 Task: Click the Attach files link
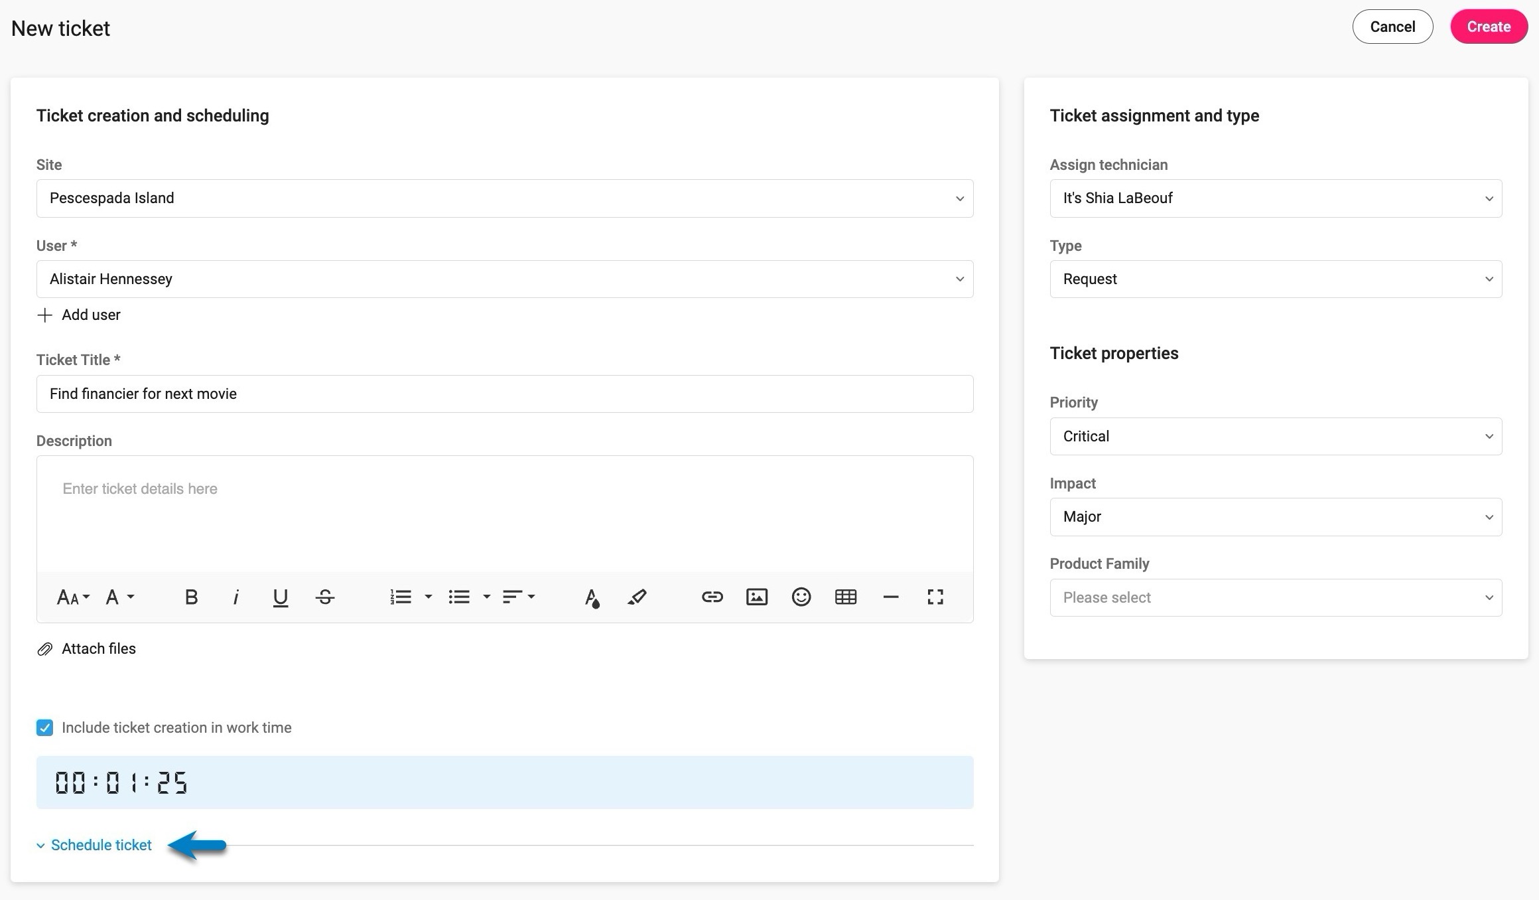coord(99,649)
